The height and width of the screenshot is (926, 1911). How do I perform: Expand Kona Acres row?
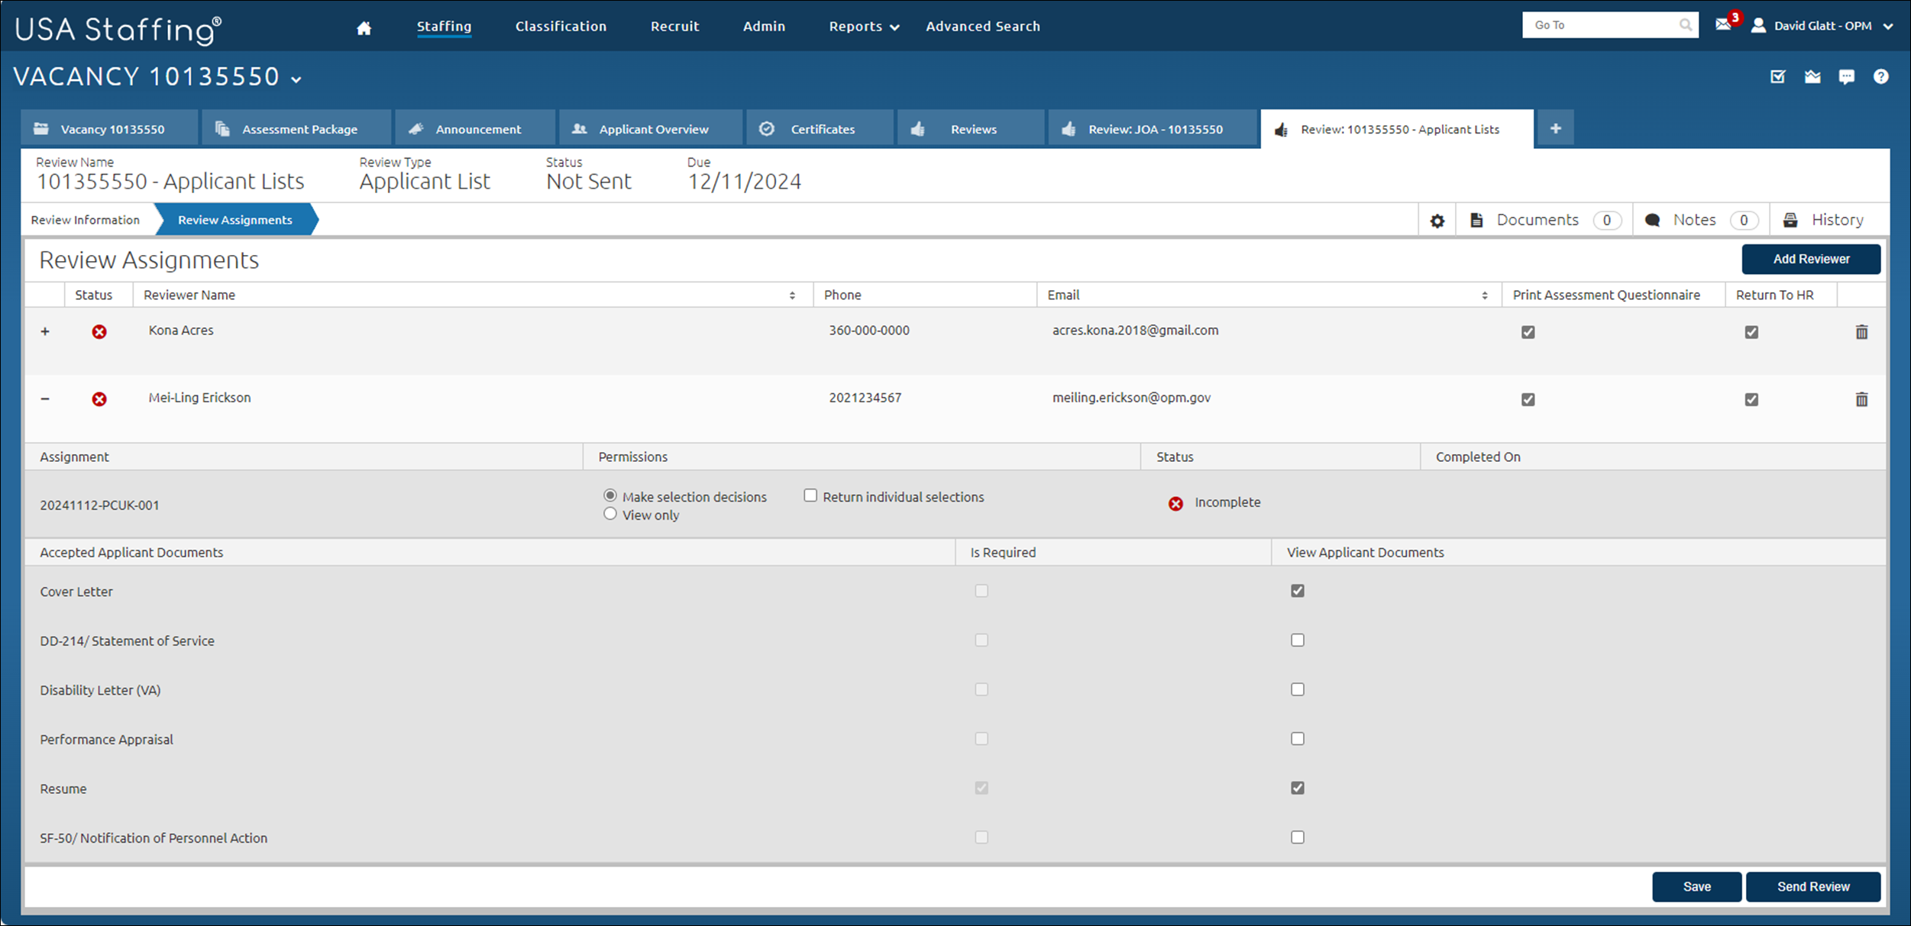coord(45,331)
